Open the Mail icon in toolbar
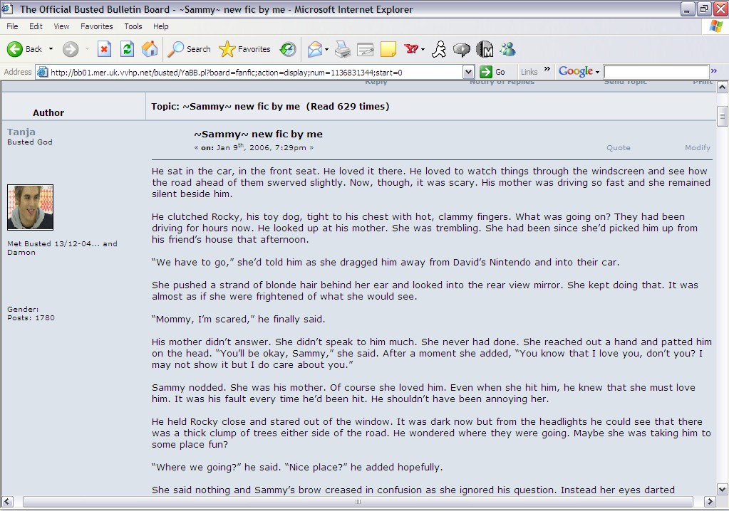Screen dimensions: 729x511 pyautogui.click(x=314, y=49)
